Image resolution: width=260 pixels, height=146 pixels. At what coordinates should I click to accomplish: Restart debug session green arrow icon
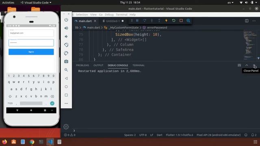click(173, 21)
